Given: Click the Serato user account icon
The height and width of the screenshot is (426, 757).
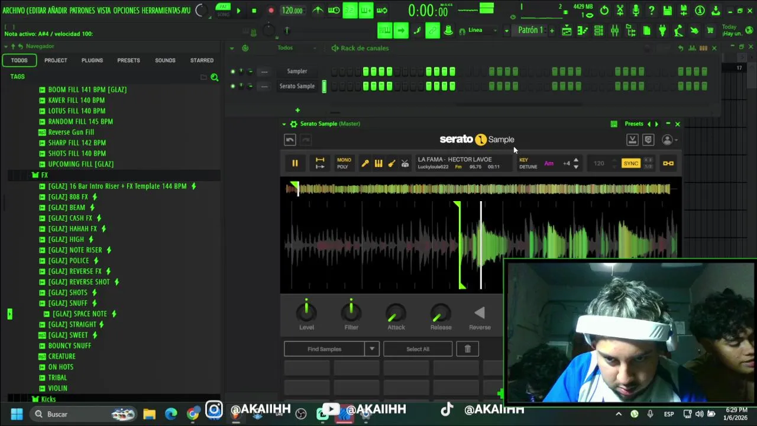Looking at the screenshot, I should (668, 140).
